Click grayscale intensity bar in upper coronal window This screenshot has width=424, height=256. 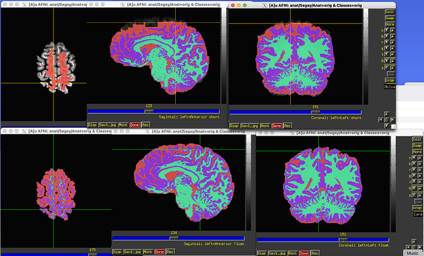point(366,56)
